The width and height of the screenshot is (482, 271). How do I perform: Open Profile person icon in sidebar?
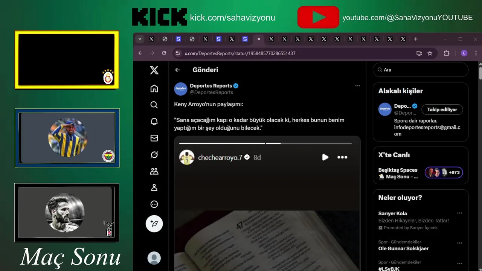pyautogui.click(x=154, y=188)
